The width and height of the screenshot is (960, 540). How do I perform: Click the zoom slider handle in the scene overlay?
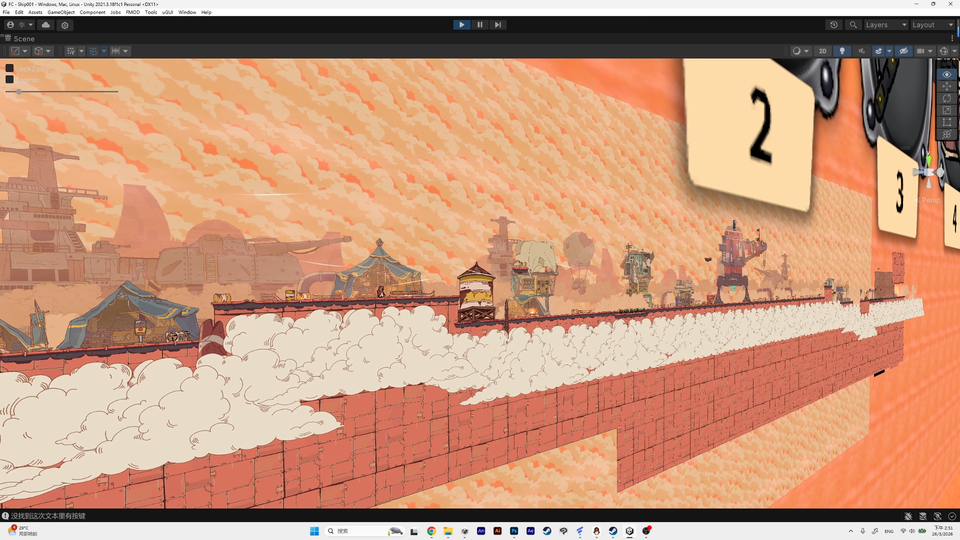pyautogui.click(x=19, y=91)
